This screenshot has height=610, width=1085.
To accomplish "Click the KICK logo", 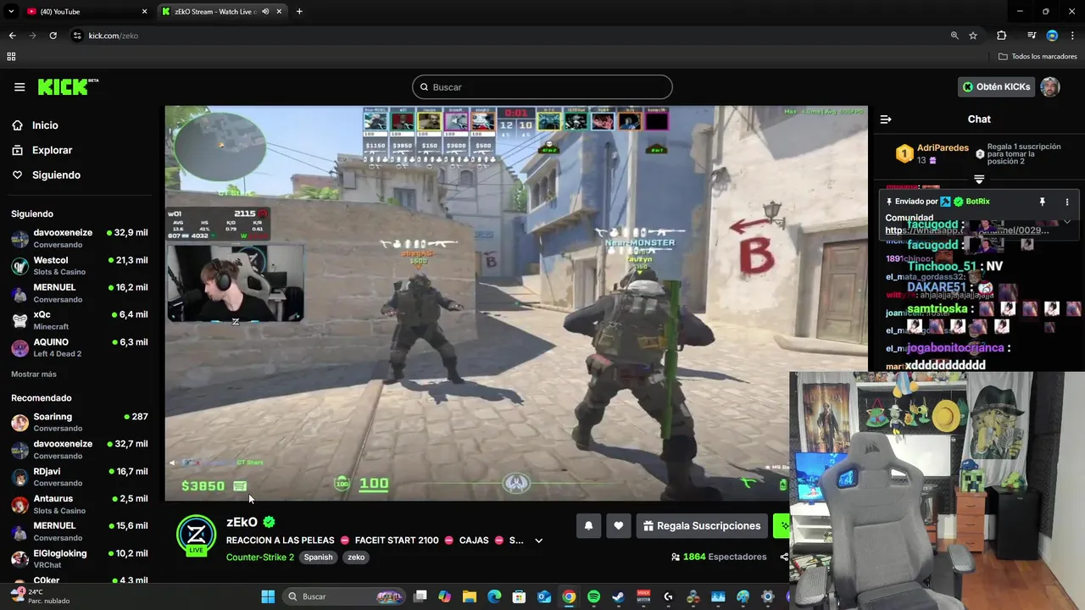I will tap(68, 86).
